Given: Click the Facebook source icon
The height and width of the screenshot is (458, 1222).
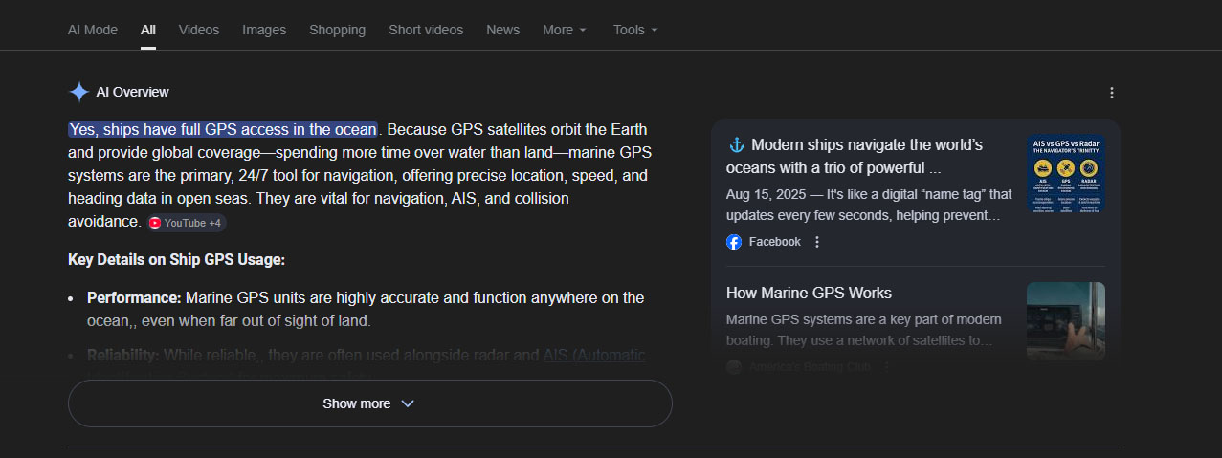Looking at the screenshot, I should click(x=734, y=242).
